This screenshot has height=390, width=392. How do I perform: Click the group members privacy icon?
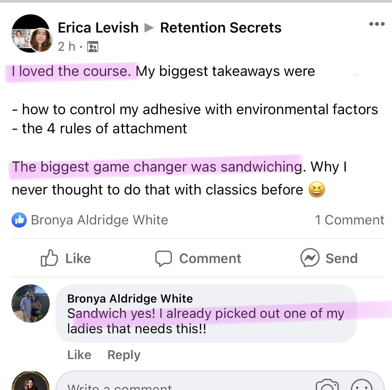92,47
